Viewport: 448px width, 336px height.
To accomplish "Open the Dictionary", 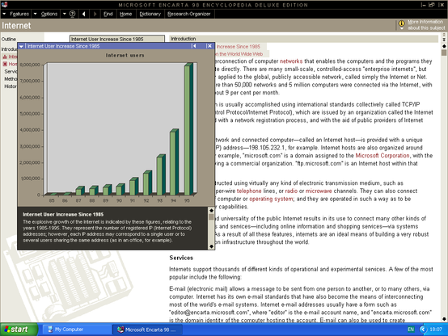I will [x=150, y=14].
